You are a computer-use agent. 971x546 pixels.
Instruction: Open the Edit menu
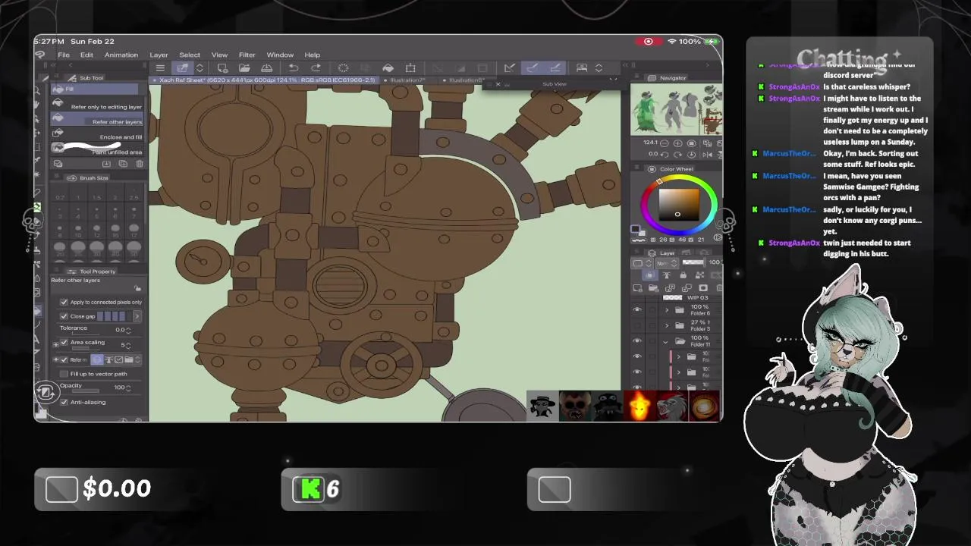[x=86, y=55]
